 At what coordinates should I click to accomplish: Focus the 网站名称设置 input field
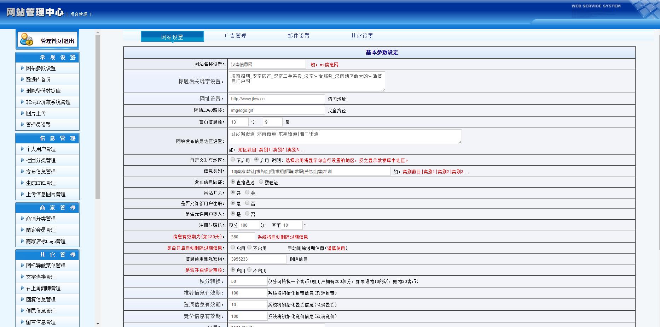(x=267, y=64)
